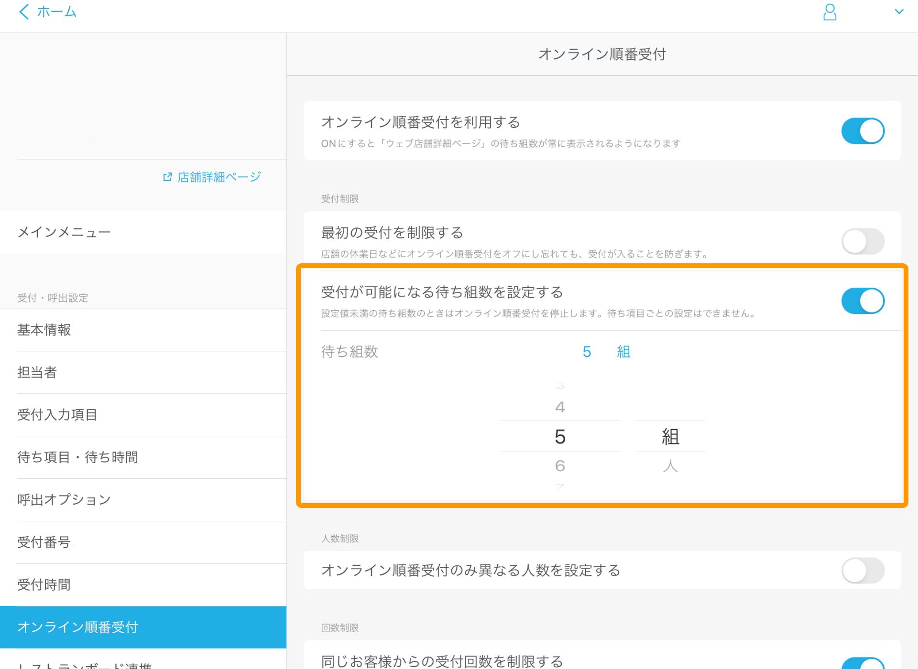Navigate to 受付時間 settings
The image size is (918, 669).
[x=44, y=585]
